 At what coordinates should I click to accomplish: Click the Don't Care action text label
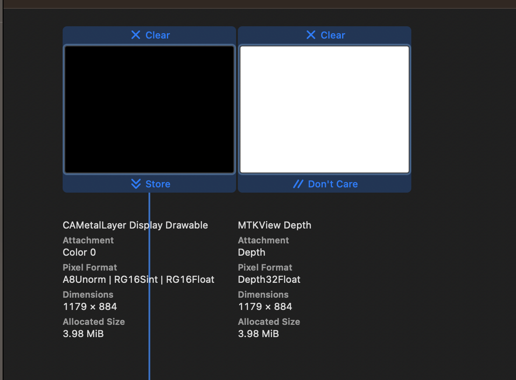click(x=333, y=184)
